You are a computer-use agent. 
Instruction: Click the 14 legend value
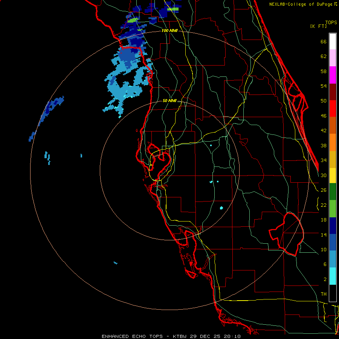point(324,235)
